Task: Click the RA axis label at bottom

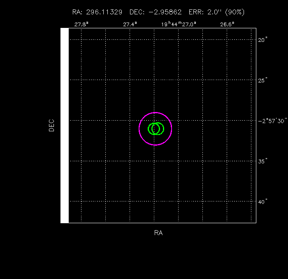Action: [158, 233]
